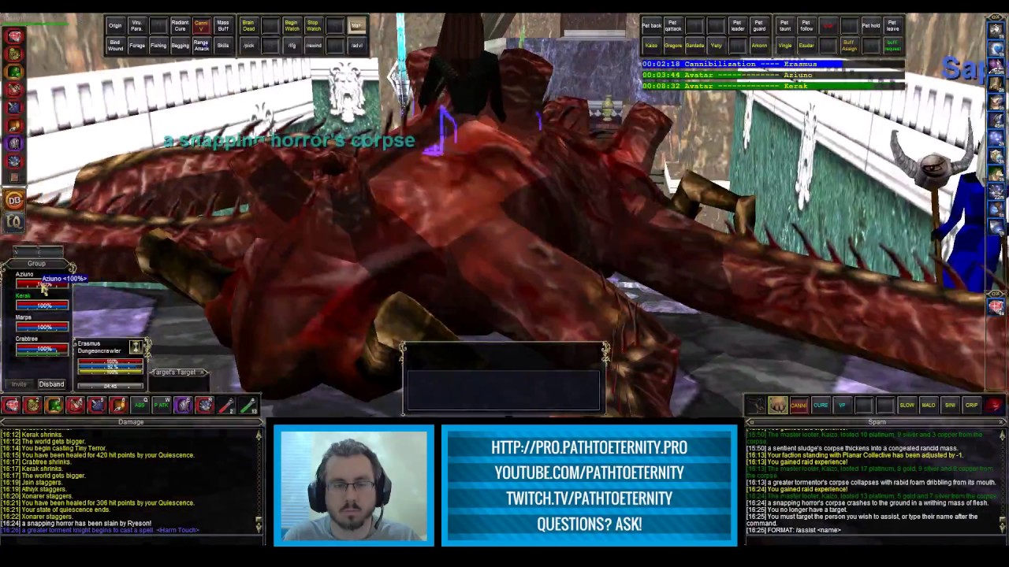Use the green hotbar slot 3 icon

54,406
